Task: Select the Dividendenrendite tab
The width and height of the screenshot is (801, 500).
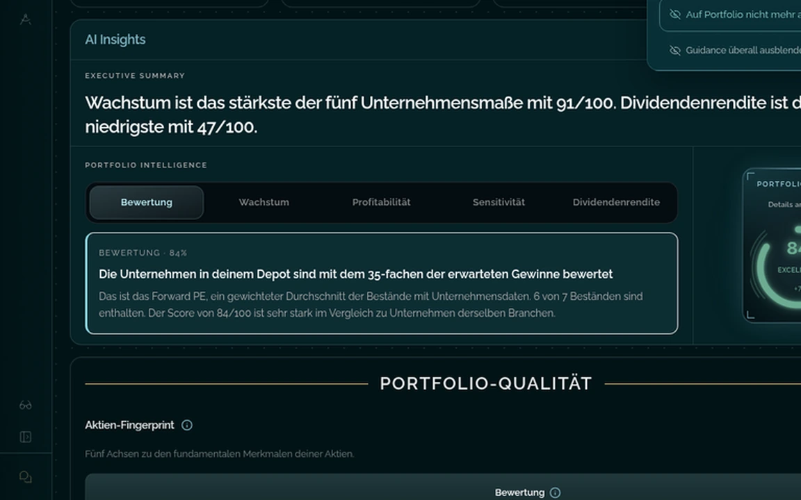Action: (x=616, y=202)
